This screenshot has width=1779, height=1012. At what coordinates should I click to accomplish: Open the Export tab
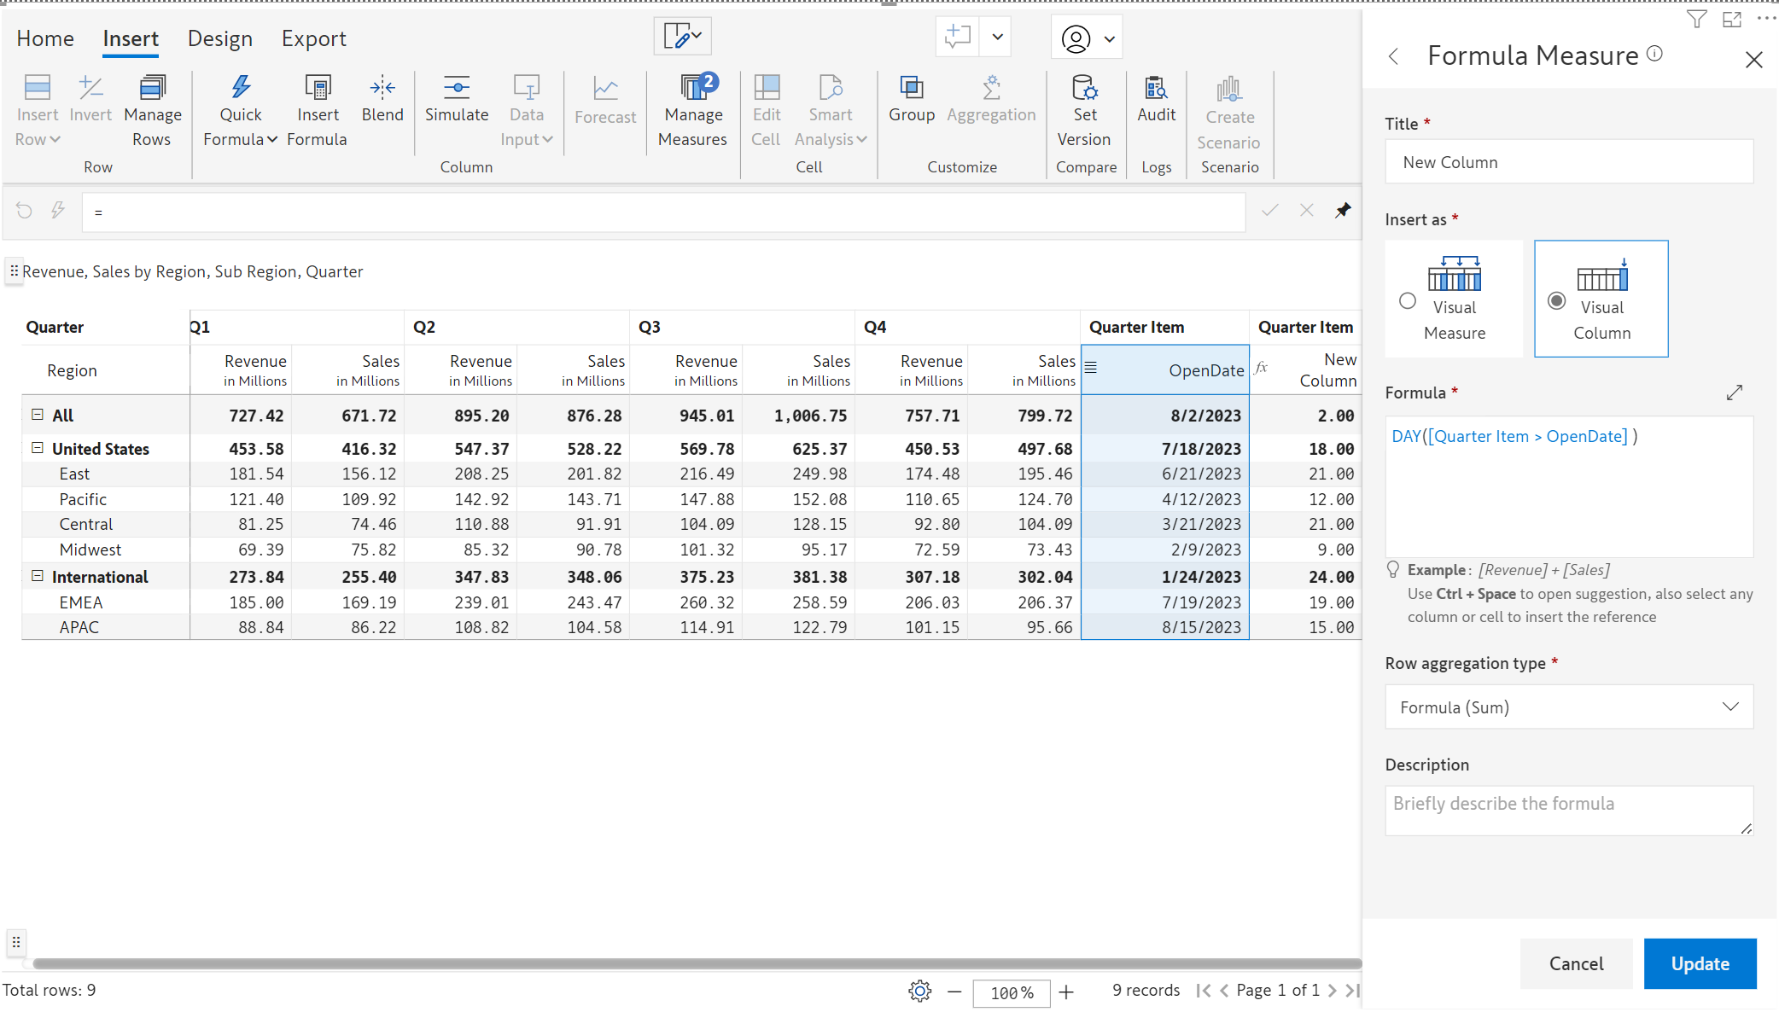pos(313,38)
